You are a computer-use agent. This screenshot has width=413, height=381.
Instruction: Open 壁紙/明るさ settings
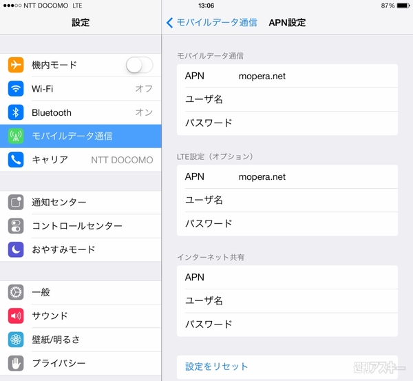[81, 340]
